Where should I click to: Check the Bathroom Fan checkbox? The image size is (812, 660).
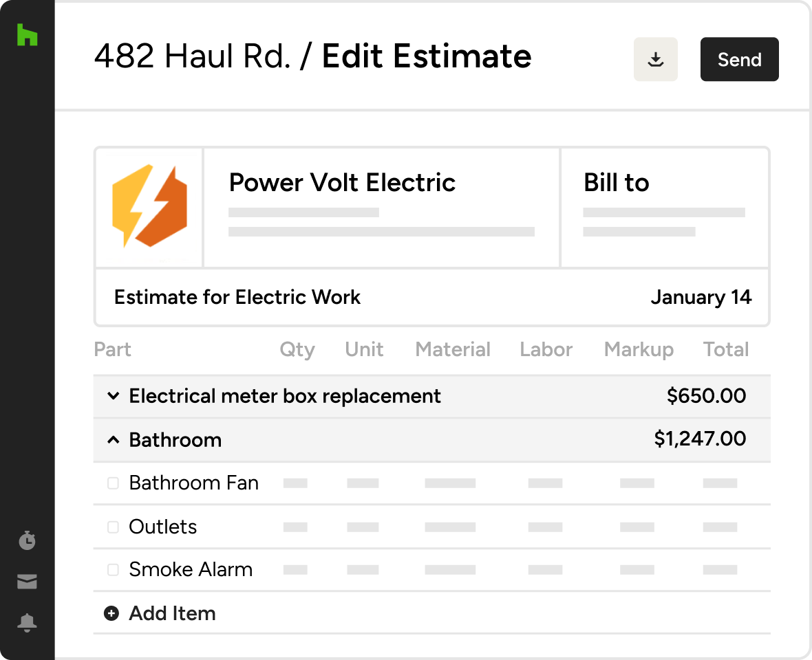pos(113,483)
